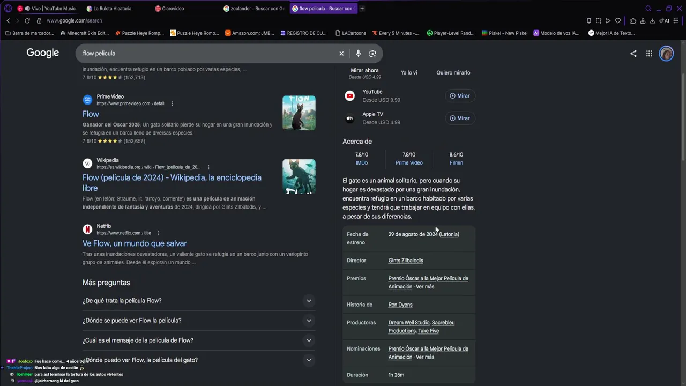Switch to the YouTube Music tab
The image size is (686, 386).
pyautogui.click(x=48, y=9)
